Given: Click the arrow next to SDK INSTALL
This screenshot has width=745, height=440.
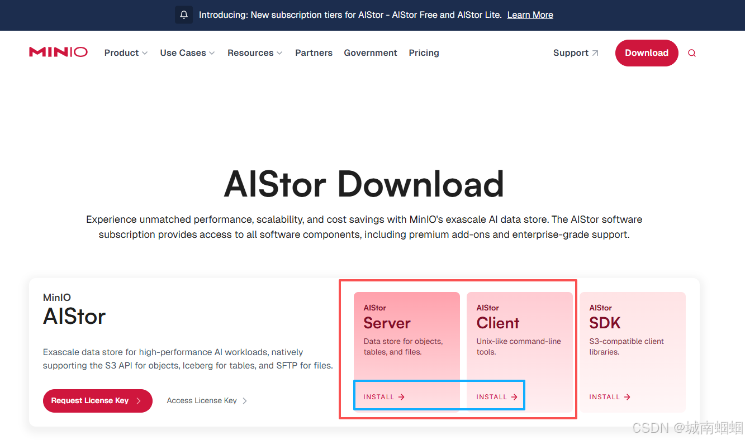Looking at the screenshot, I should (x=627, y=397).
